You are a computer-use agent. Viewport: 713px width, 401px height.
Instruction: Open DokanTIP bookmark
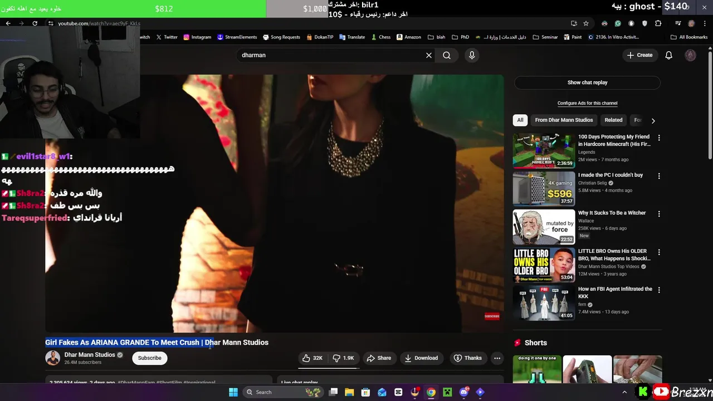[320, 37]
